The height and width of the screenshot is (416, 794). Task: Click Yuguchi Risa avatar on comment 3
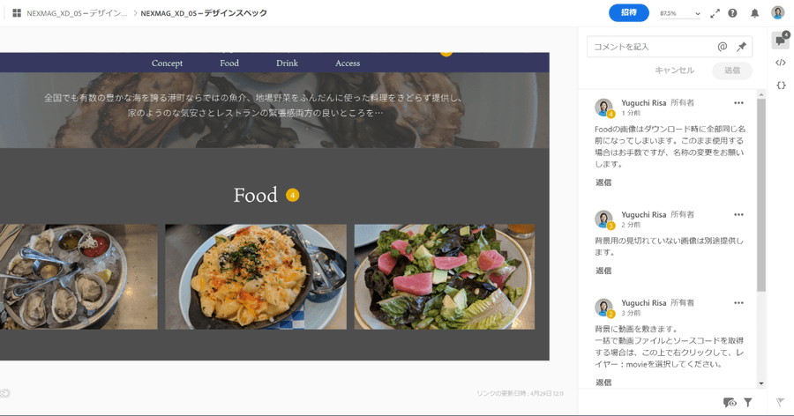[603, 219]
